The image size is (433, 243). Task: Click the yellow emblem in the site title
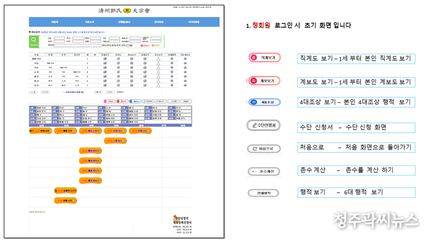tap(127, 10)
